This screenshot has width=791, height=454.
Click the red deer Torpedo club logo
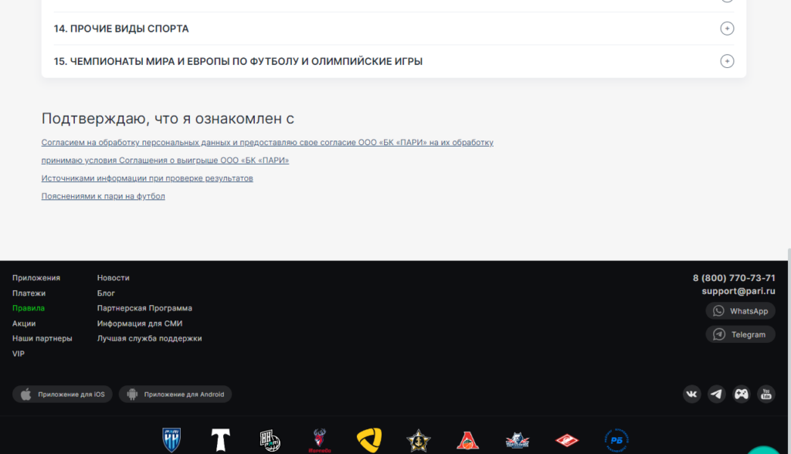(x=319, y=440)
